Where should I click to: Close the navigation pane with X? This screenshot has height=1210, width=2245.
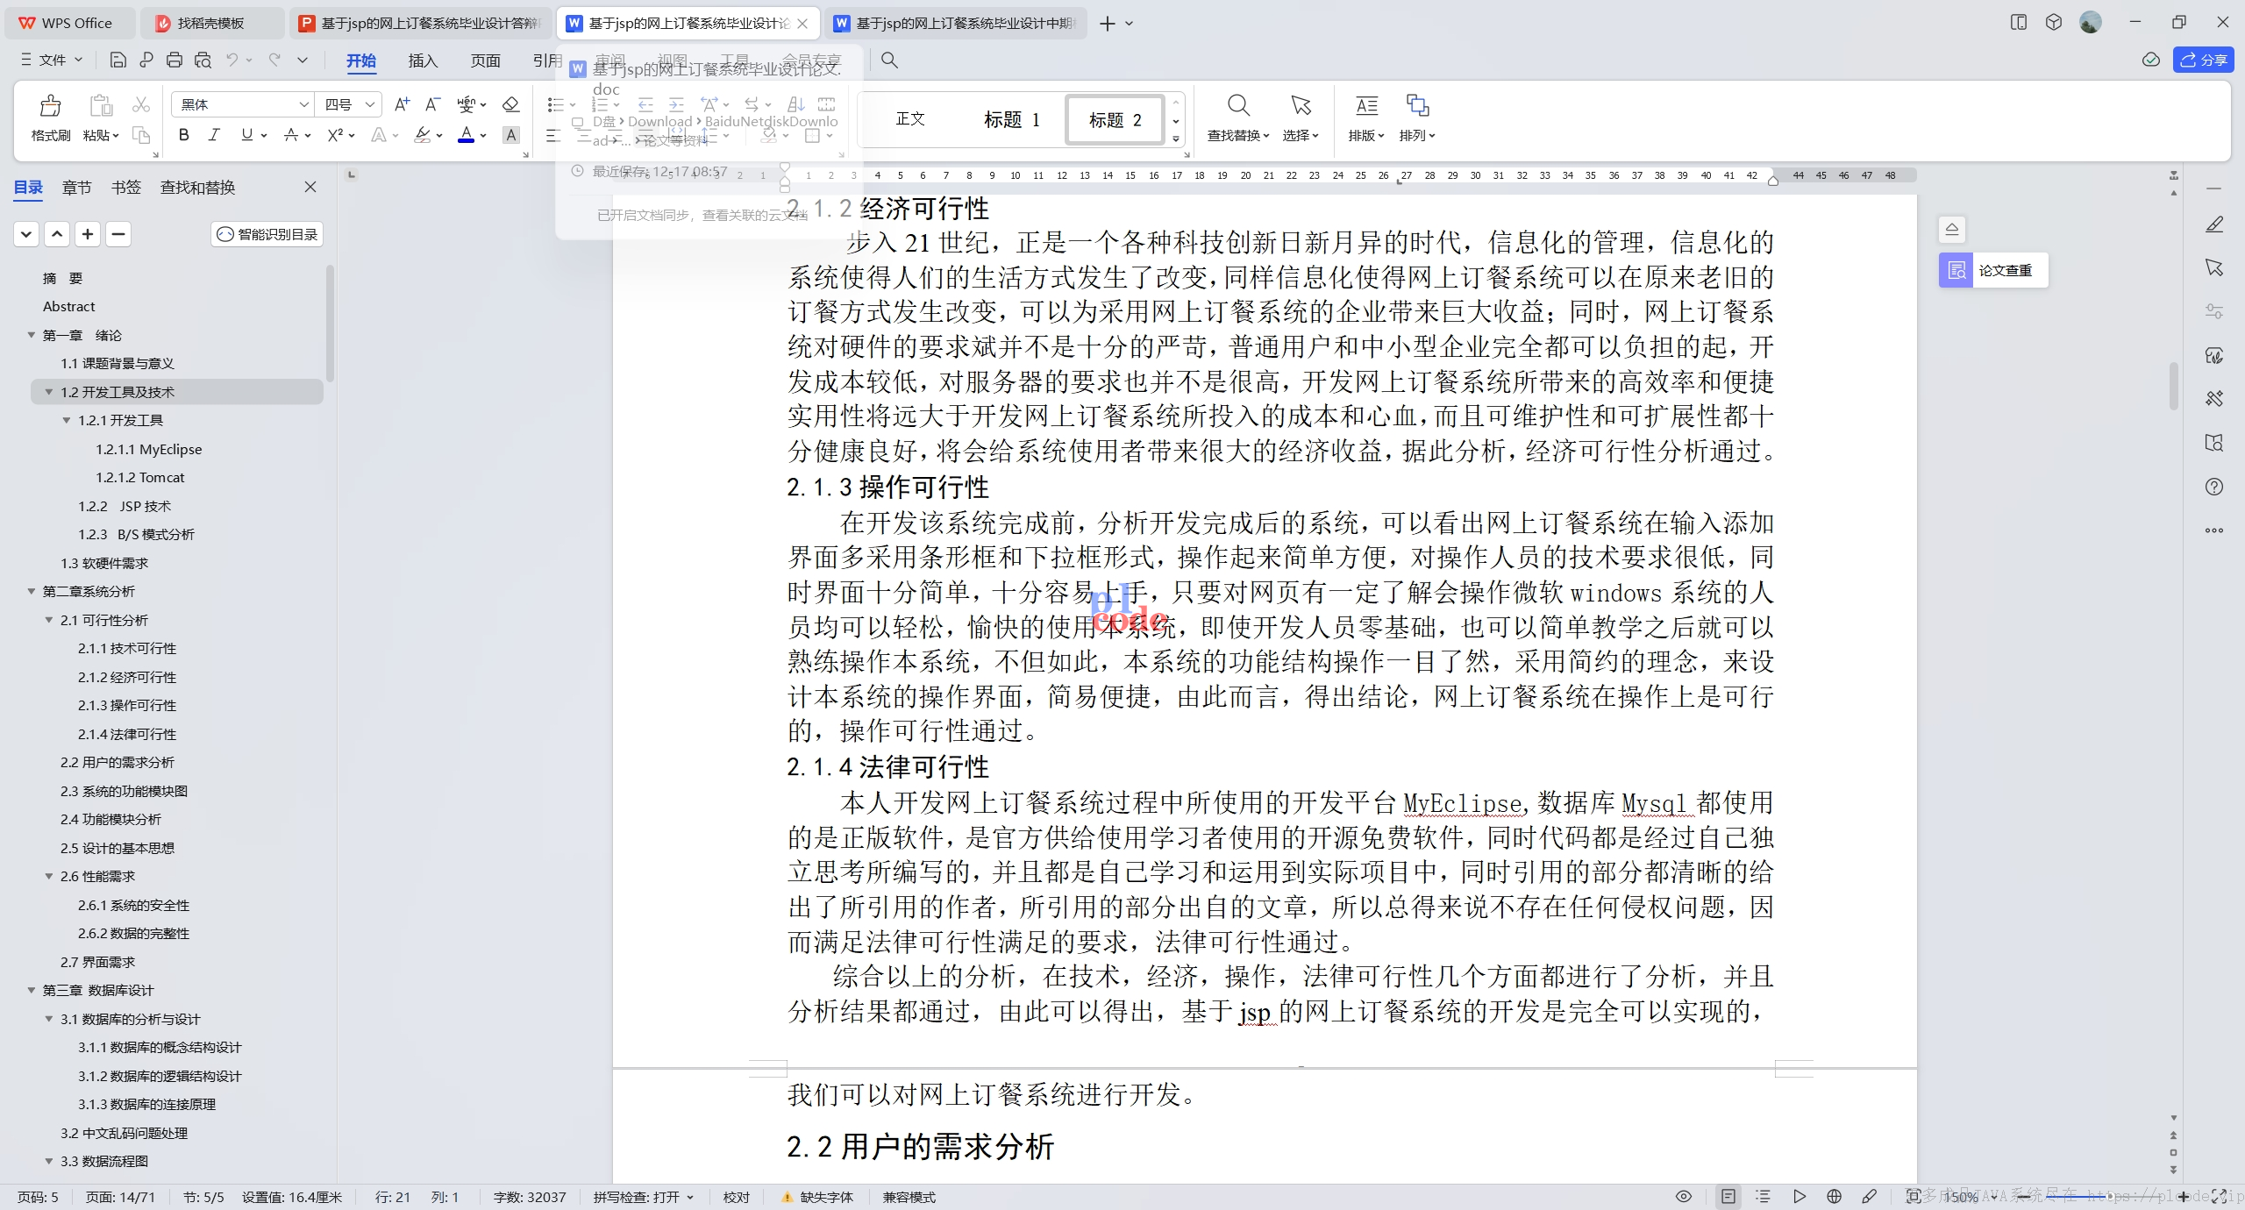point(310,187)
